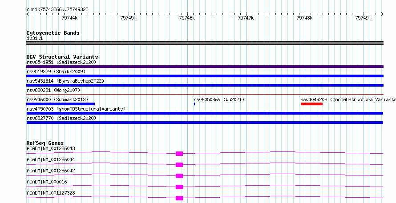396x203 pixels.
Task: Click the gray 1p31.1 cytogenetic band
Action: click(x=205, y=43)
